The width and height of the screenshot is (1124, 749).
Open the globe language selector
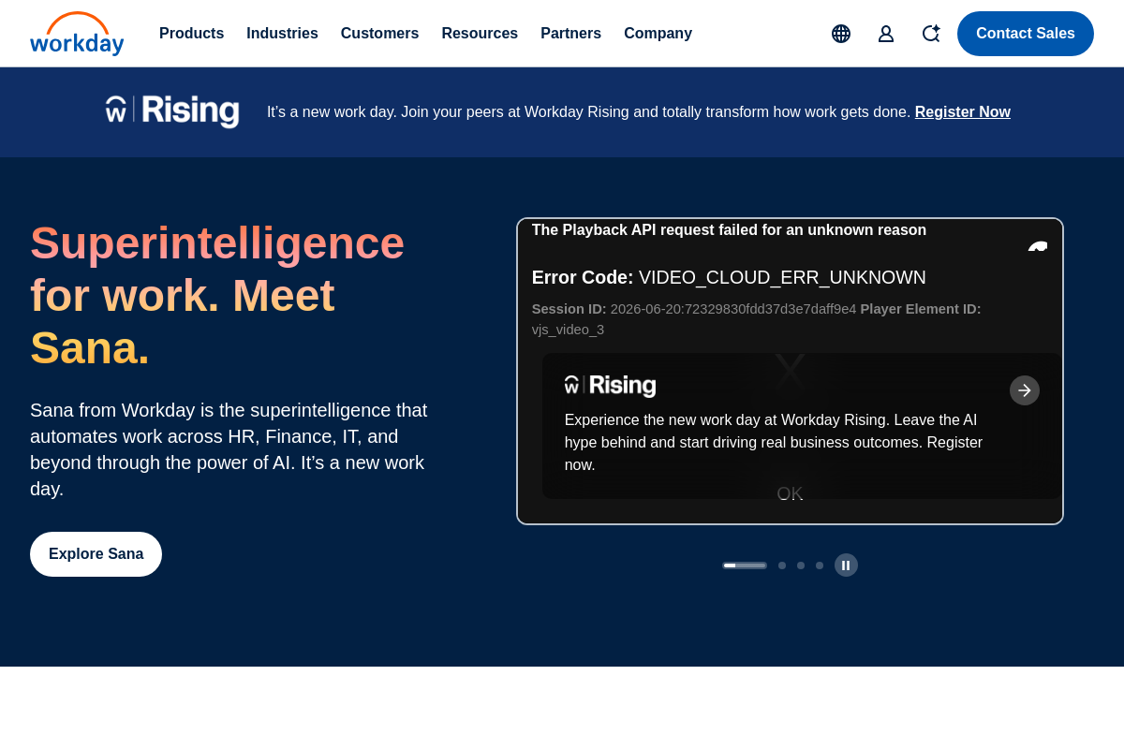[841, 34]
